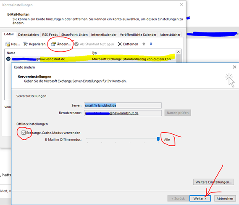Click Weiter to continue
Viewport: 239px width, 205px height.
coord(200,198)
